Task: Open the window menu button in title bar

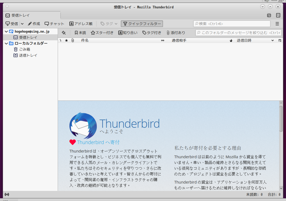Action: click(x=7, y=7)
